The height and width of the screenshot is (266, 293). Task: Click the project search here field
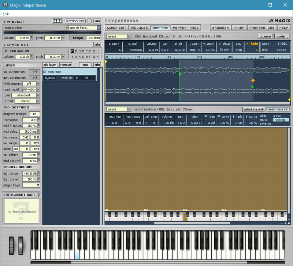pos(82,27)
